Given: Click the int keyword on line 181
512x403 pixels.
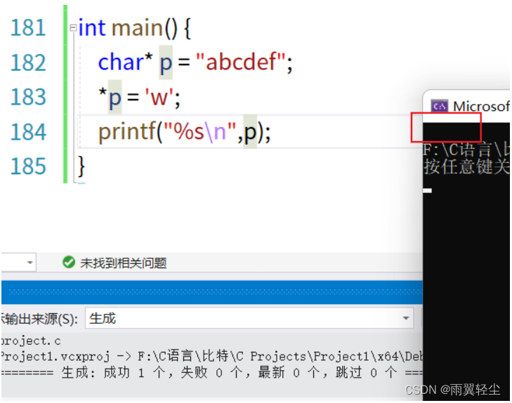Looking at the screenshot, I should 92,27.
